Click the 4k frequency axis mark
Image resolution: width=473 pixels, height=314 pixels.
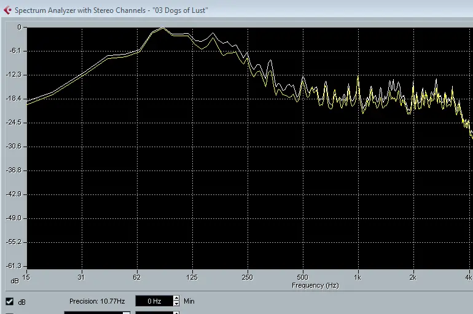tap(468, 277)
